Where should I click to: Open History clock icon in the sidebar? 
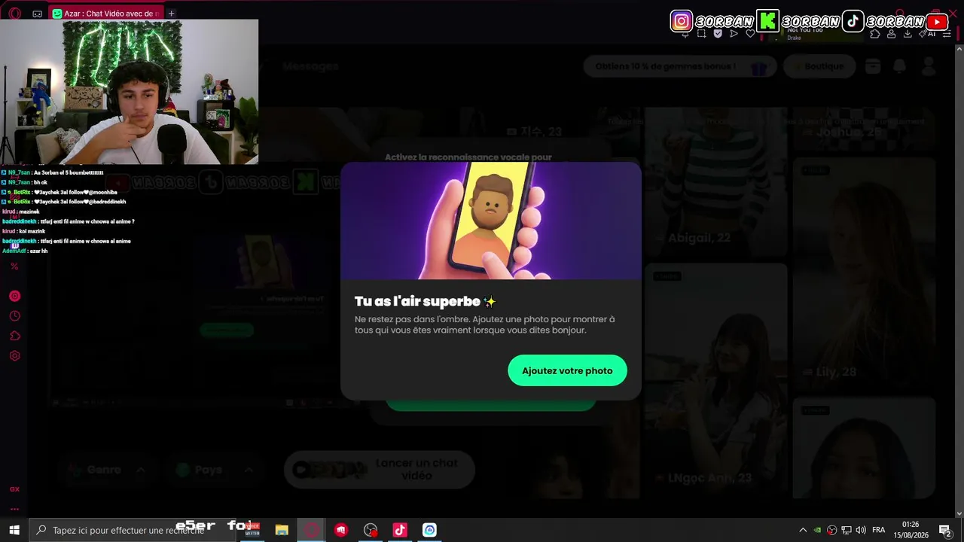pos(14,316)
